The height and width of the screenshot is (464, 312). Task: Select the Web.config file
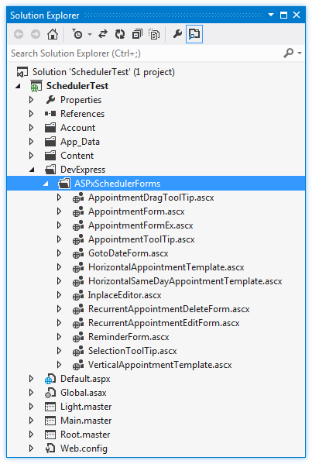click(x=84, y=449)
